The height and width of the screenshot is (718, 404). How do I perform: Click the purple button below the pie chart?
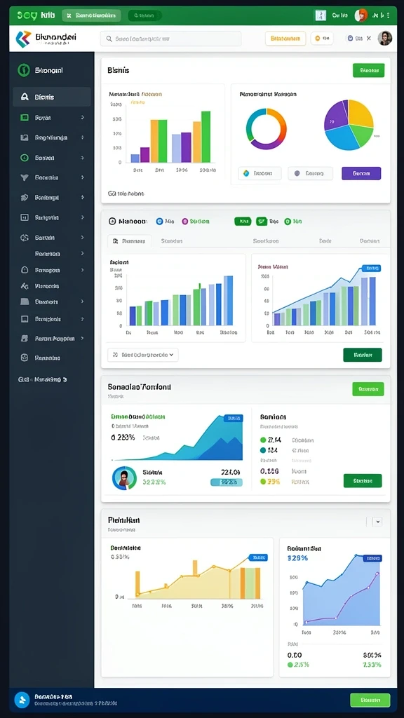(361, 174)
